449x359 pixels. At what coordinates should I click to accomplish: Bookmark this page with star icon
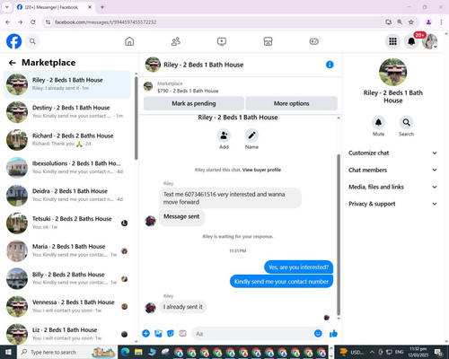[x=411, y=22]
